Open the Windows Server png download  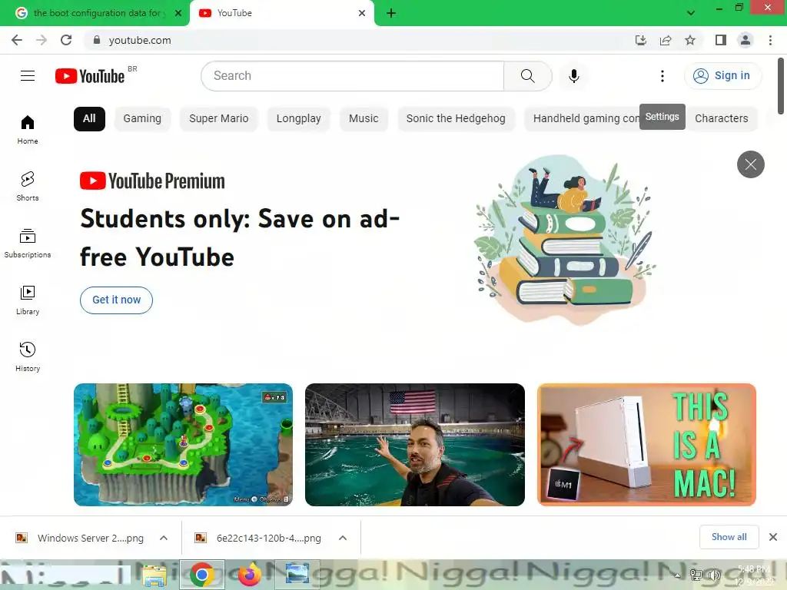pos(80,538)
